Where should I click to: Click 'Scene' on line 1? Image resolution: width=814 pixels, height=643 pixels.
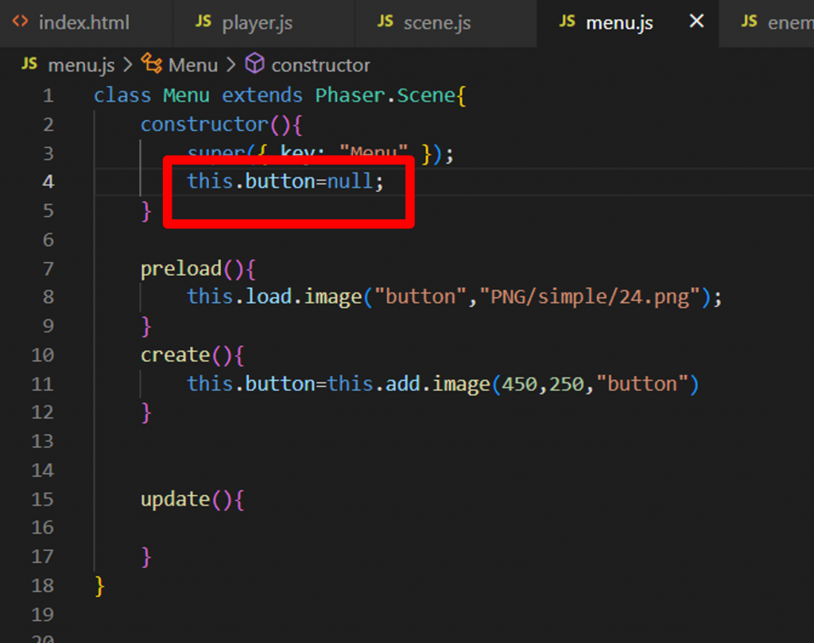click(426, 96)
